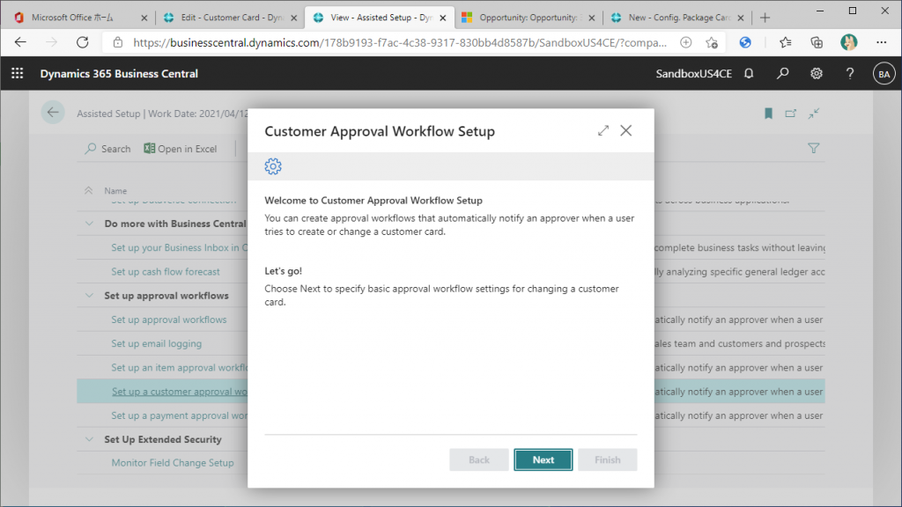
Task: Open the Set up approval workflows link
Action: click(169, 320)
